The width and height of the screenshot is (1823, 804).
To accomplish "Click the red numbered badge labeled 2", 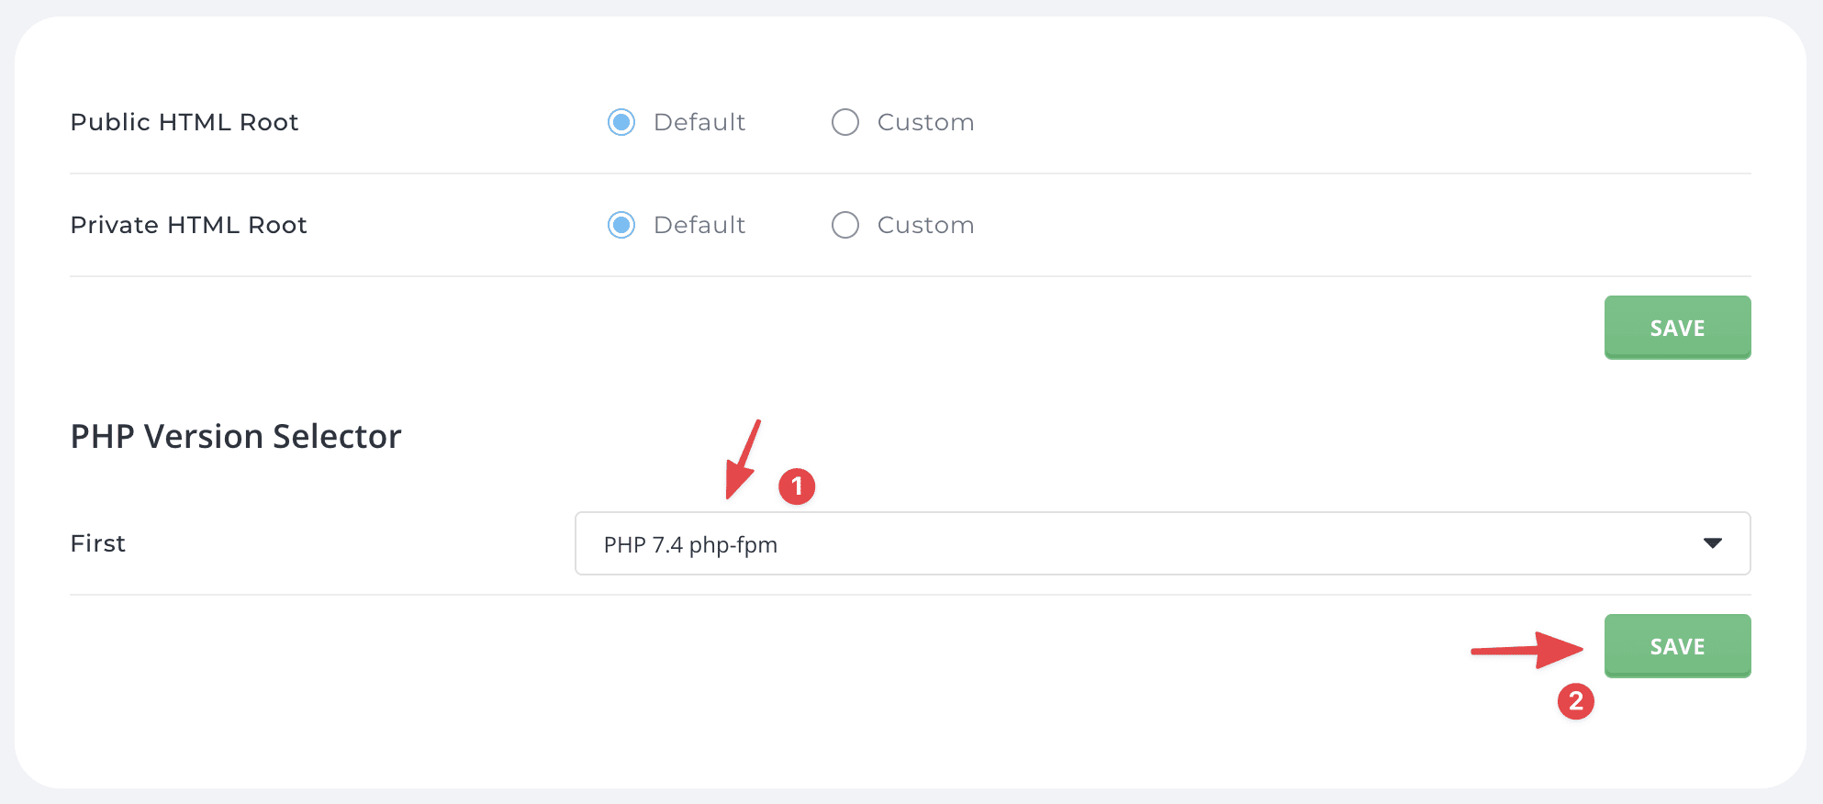I will coord(1575,702).
